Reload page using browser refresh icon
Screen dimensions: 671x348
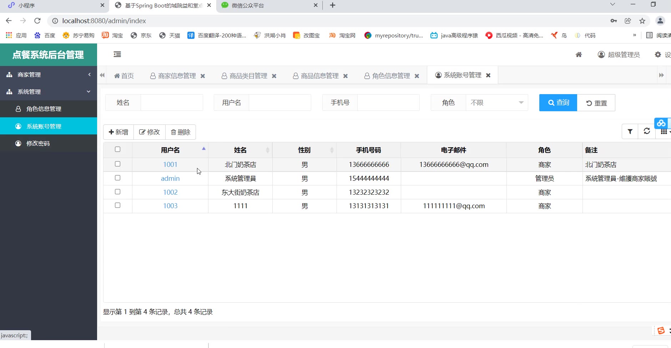click(x=37, y=21)
